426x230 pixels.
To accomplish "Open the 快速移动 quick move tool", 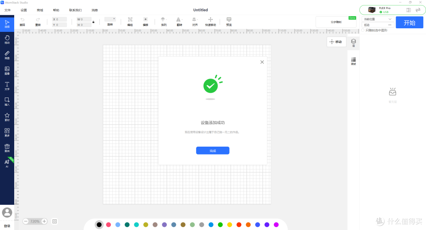I will coord(211,21).
